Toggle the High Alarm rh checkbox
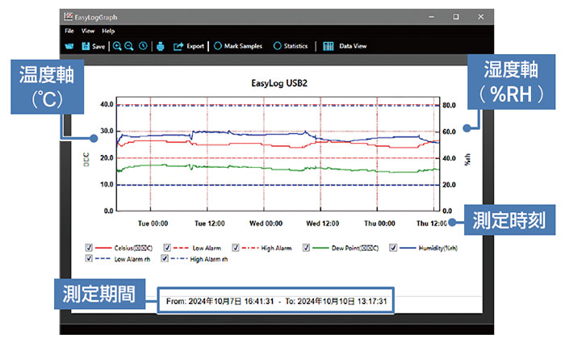The width and height of the screenshot is (565, 347). point(165,258)
